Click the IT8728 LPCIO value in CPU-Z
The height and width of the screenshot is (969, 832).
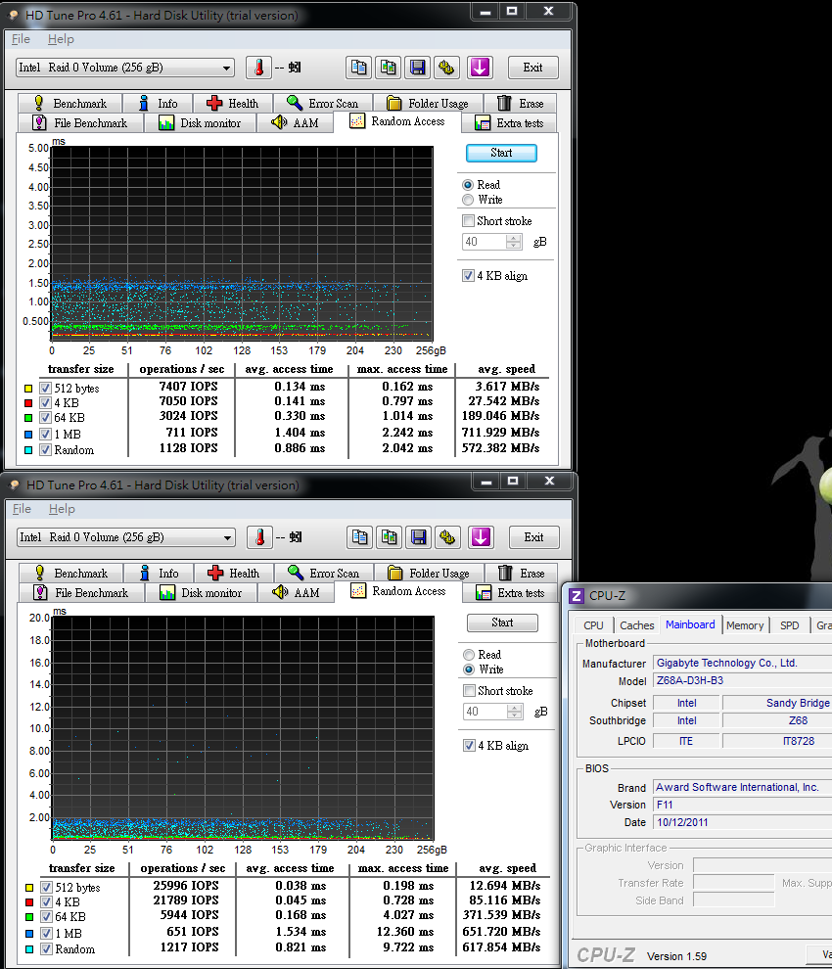point(777,741)
